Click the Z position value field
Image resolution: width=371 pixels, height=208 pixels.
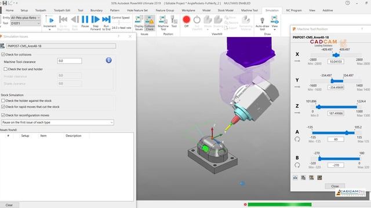tap(336, 113)
